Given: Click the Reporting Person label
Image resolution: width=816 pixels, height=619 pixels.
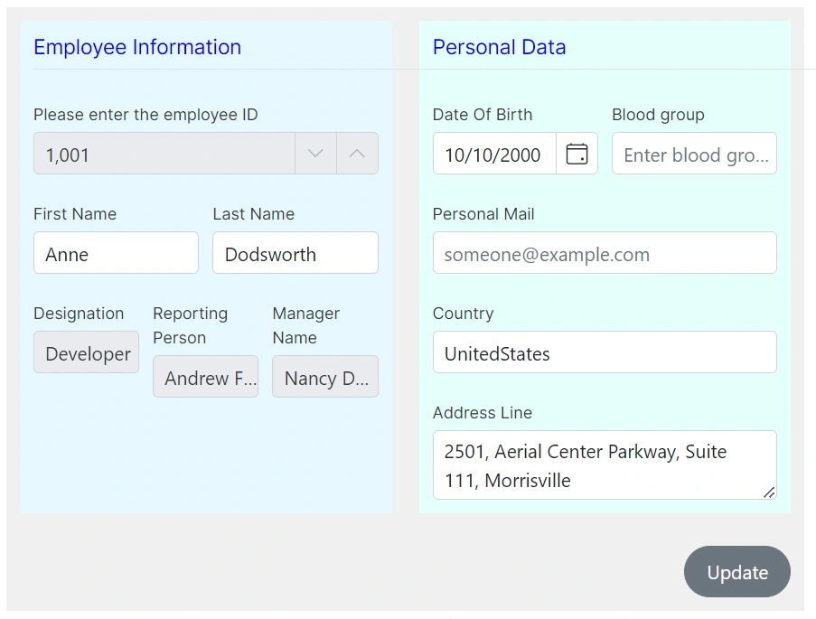Looking at the screenshot, I should (191, 325).
